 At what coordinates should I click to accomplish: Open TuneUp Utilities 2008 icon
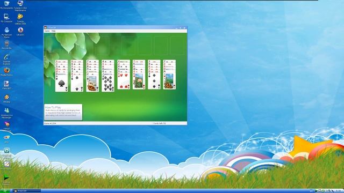pos(20,19)
